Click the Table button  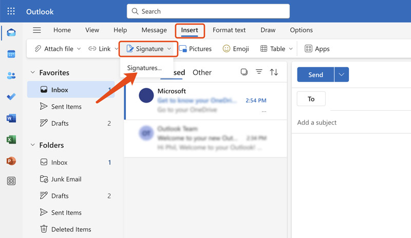pyautogui.click(x=273, y=49)
